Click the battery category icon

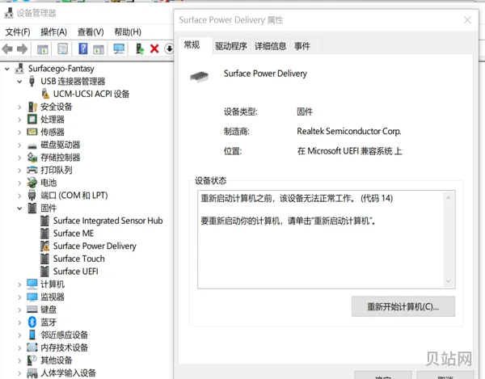pyautogui.click(x=32, y=183)
